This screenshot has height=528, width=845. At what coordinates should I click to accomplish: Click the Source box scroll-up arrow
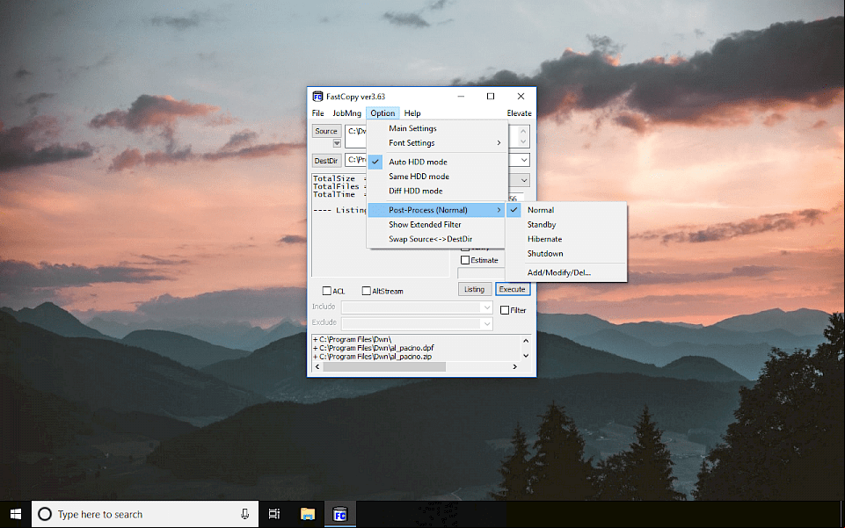click(523, 131)
